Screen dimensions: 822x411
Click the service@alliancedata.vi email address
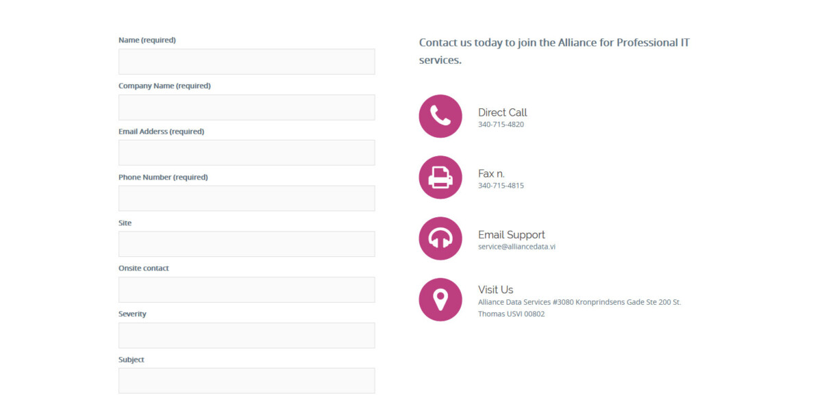[516, 247]
